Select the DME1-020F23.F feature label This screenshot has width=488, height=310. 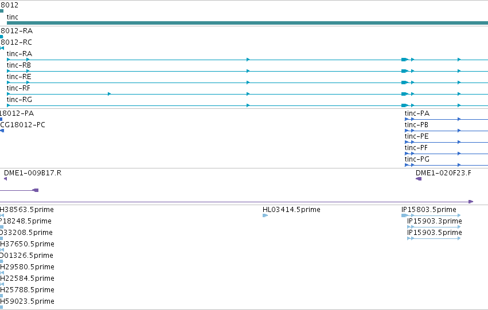[x=443, y=173]
